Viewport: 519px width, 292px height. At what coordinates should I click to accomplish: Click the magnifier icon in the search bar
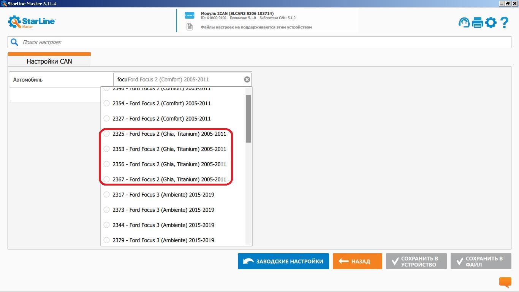tap(14, 42)
